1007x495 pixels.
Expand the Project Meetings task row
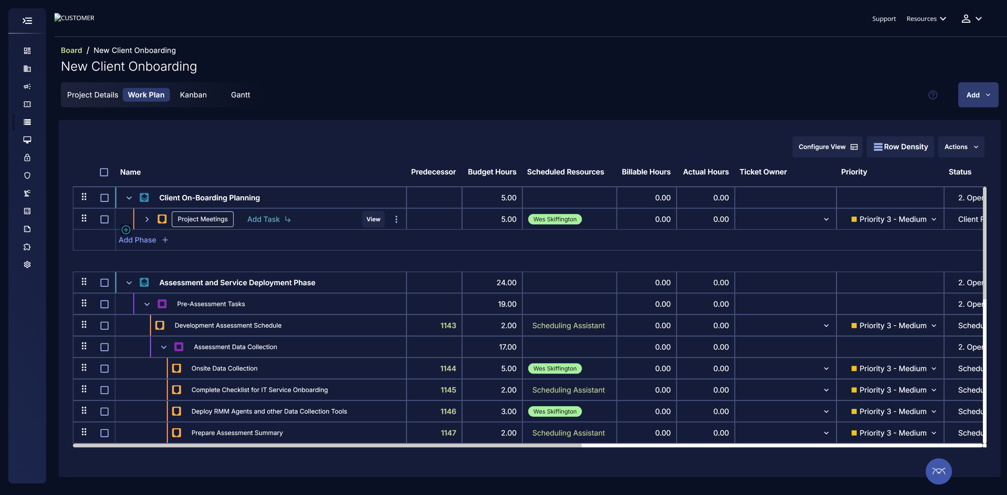click(147, 219)
